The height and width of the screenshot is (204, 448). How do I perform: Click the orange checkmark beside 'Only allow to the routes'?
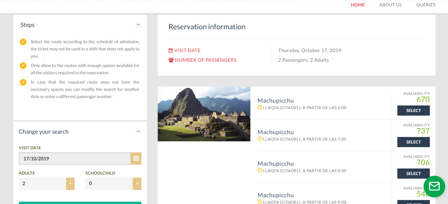23,65
